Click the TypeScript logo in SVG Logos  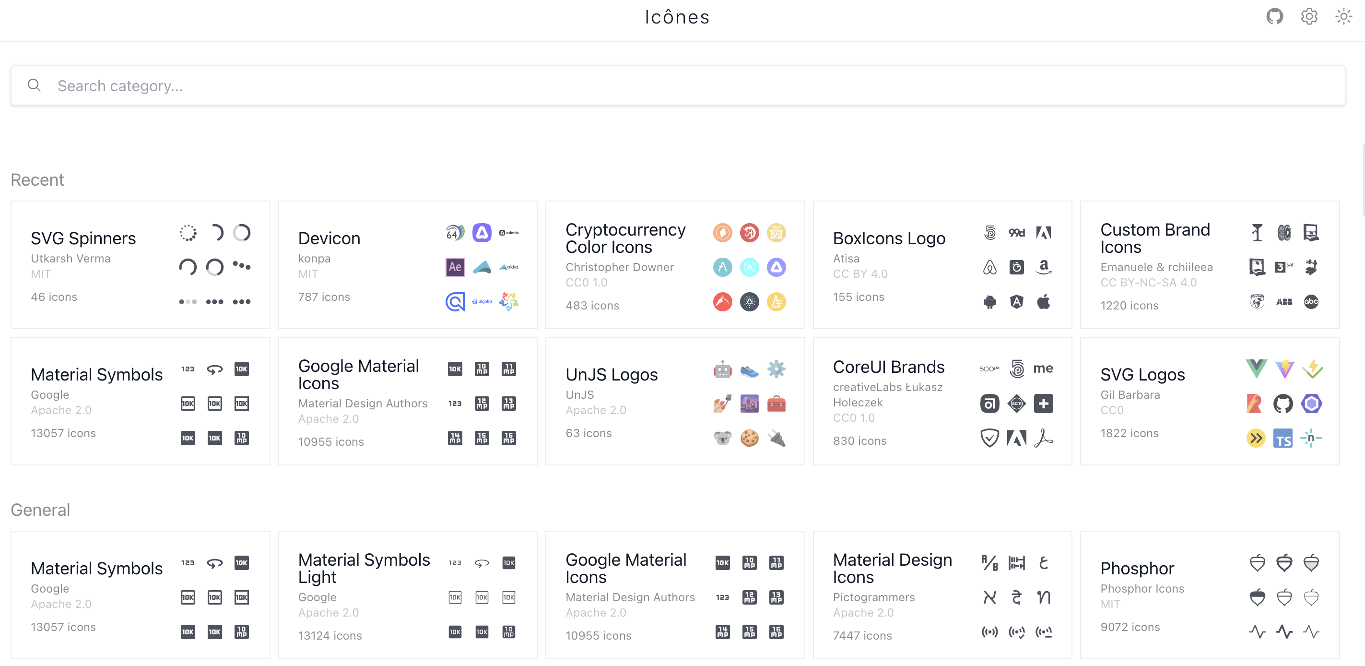coord(1283,439)
